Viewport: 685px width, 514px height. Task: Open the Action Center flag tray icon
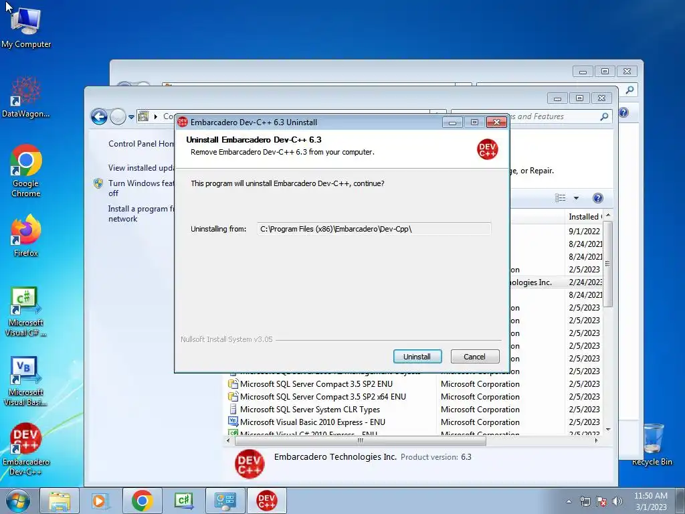[x=601, y=501]
